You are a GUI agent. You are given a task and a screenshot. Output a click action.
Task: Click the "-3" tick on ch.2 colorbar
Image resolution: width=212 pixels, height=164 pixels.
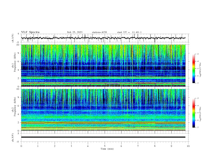click(198, 98)
